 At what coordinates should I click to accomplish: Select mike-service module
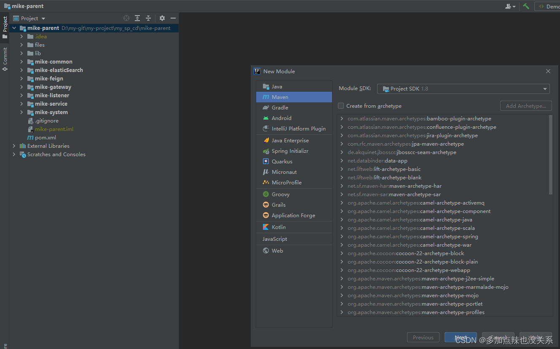51,104
